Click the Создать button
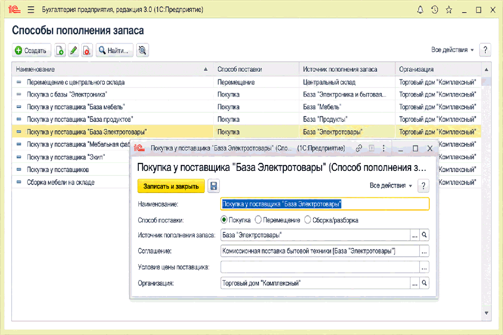The image size is (503, 335). 31,51
